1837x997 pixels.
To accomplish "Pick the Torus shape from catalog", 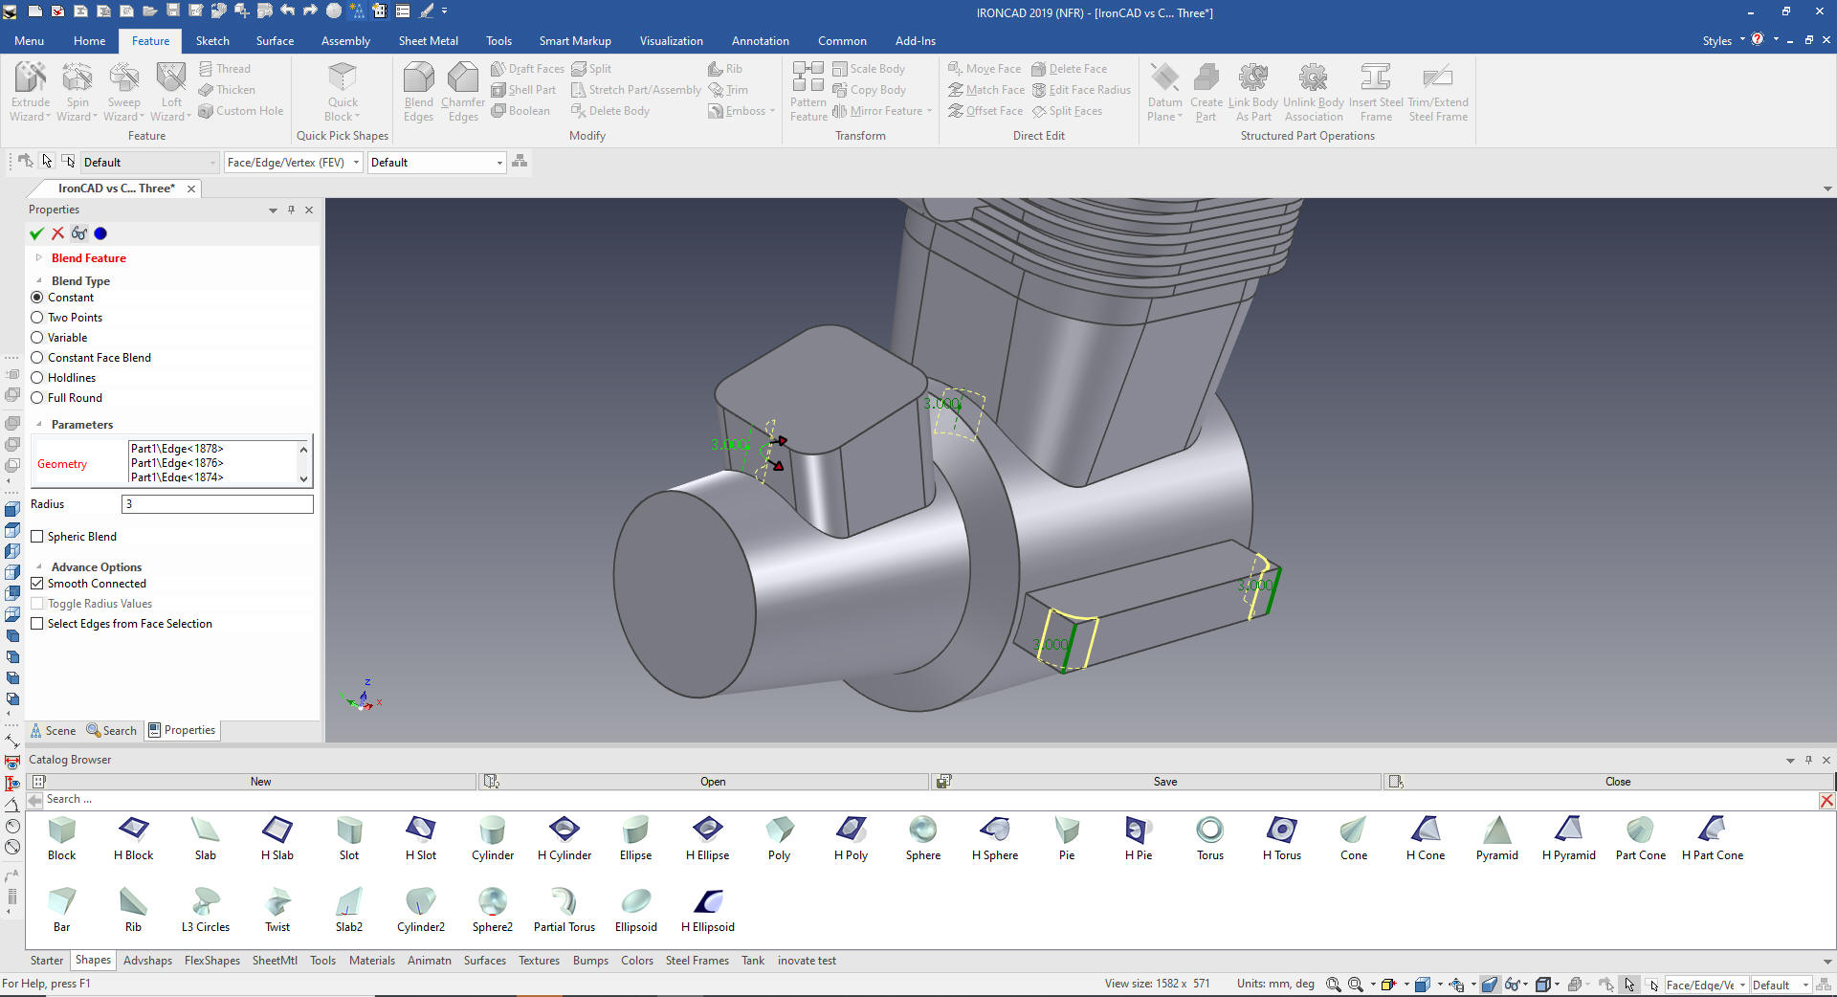I will [x=1209, y=831].
